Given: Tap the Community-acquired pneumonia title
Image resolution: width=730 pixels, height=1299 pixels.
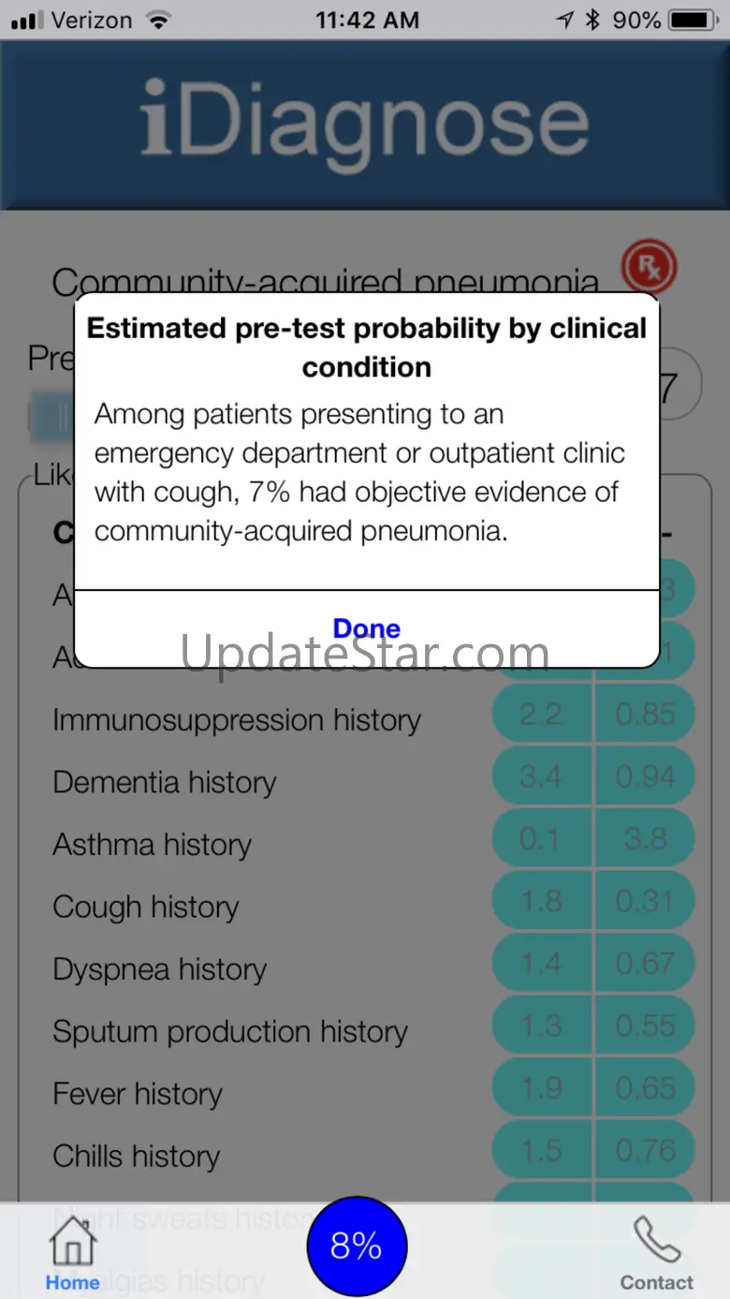Looking at the screenshot, I should tap(325, 281).
